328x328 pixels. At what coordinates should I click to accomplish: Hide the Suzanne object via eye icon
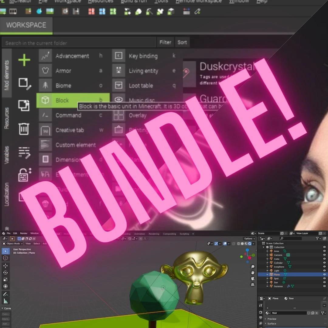324,286
